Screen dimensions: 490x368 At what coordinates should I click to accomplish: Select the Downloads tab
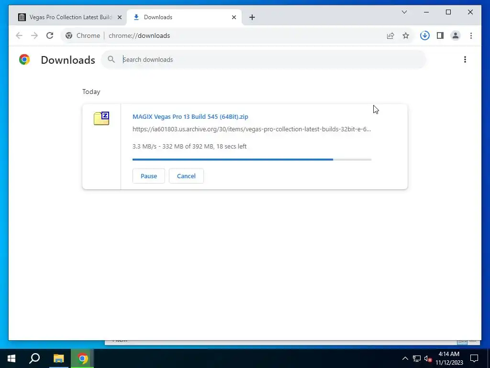tap(184, 17)
